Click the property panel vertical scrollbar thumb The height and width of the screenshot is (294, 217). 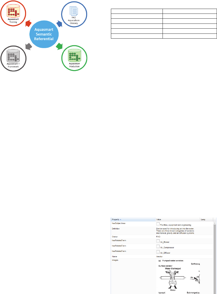[215, 259]
